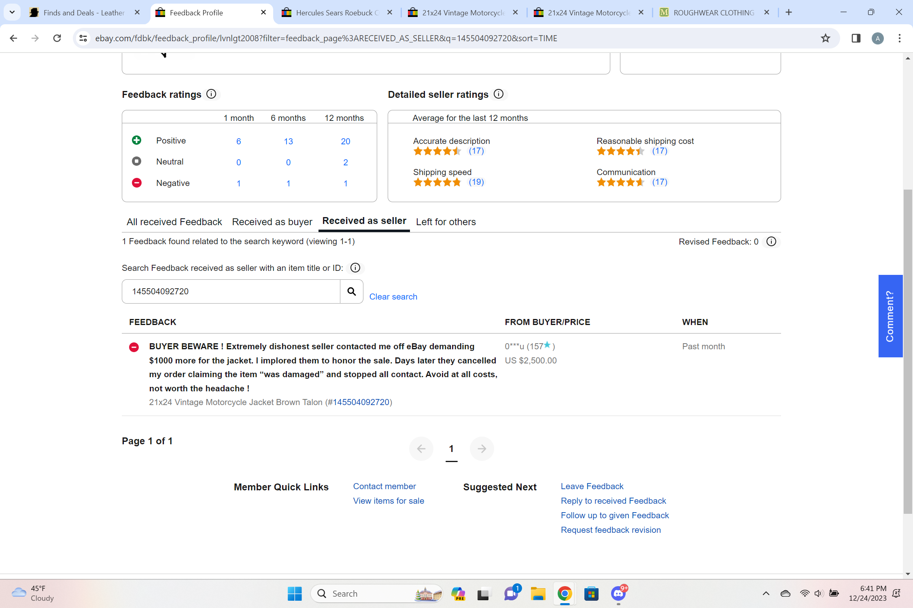Screen dimensions: 913x608
Task: Switch to the ROUGHWEAR CLOTHING browser tab
Action: point(714,13)
